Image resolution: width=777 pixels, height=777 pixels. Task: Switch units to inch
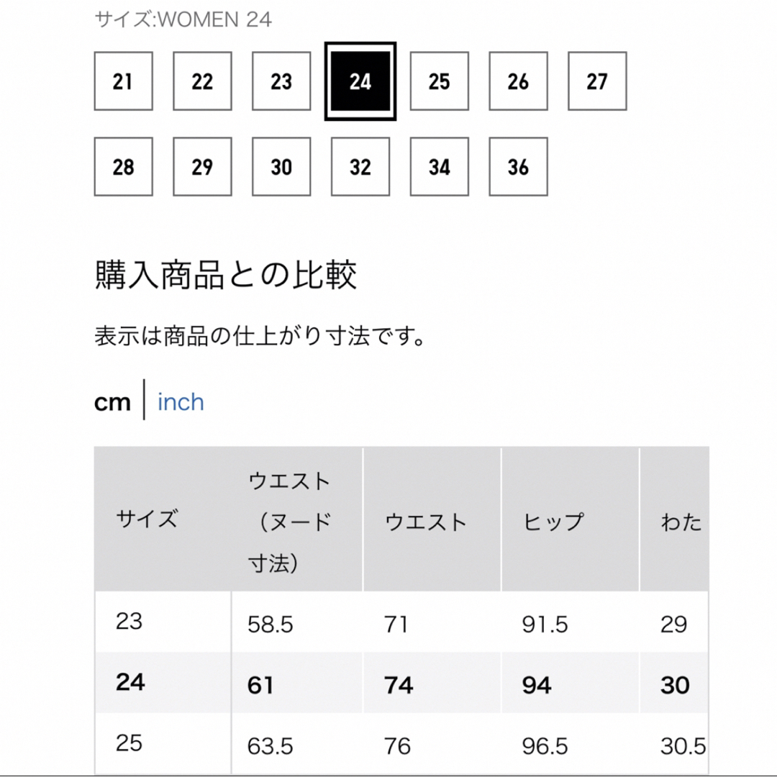pyautogui.click(x=181, y=402)
